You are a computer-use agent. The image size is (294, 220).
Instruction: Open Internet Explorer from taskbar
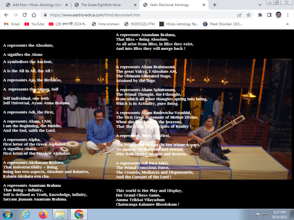[x=25, y=214]
